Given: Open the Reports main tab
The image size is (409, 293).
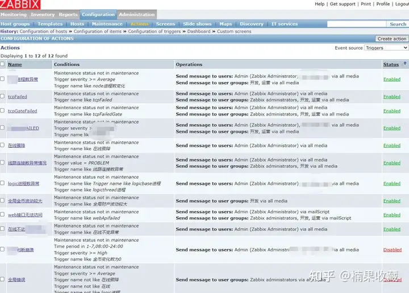Looking at the screenshot, I should pos(68,15).
